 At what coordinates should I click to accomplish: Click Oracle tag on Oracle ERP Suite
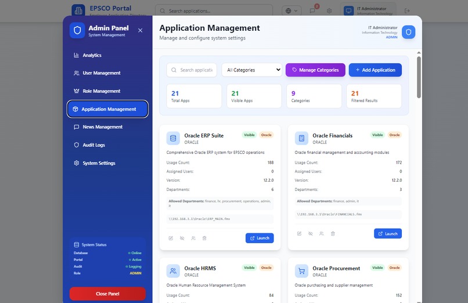tap(267, 135)
